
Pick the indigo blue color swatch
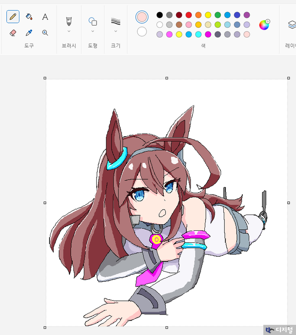(x=237, y=15)
